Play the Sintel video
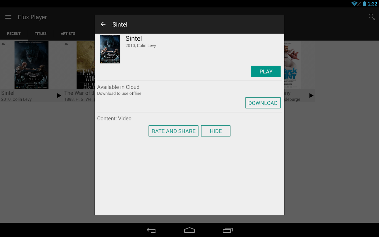 (x=266, y=71)
